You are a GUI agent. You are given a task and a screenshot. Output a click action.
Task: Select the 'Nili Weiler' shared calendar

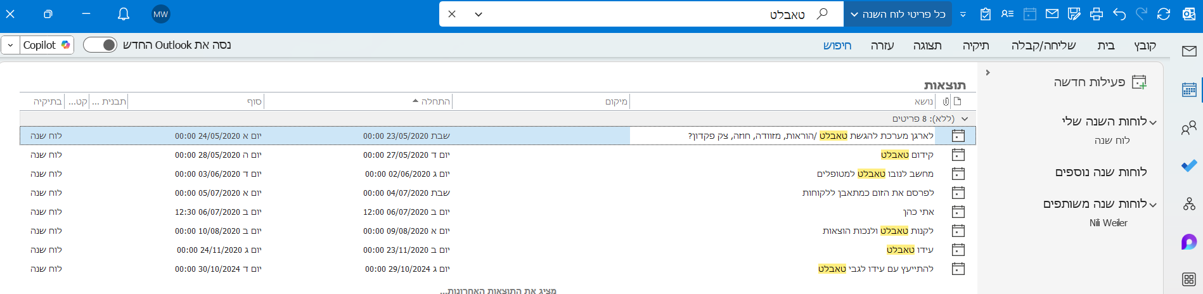(1109, 223)
